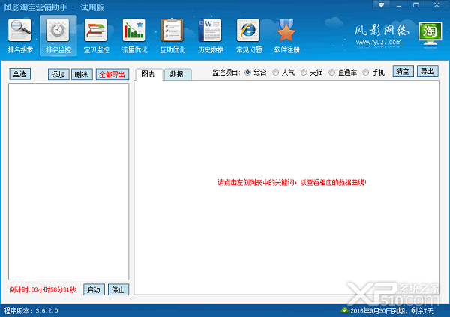Click the 清空 button

(x=403, y=71)
